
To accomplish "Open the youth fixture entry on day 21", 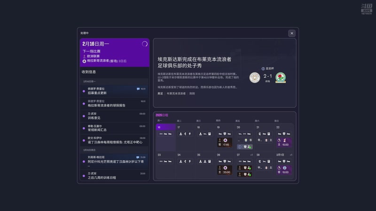I will tap(265, 140).
